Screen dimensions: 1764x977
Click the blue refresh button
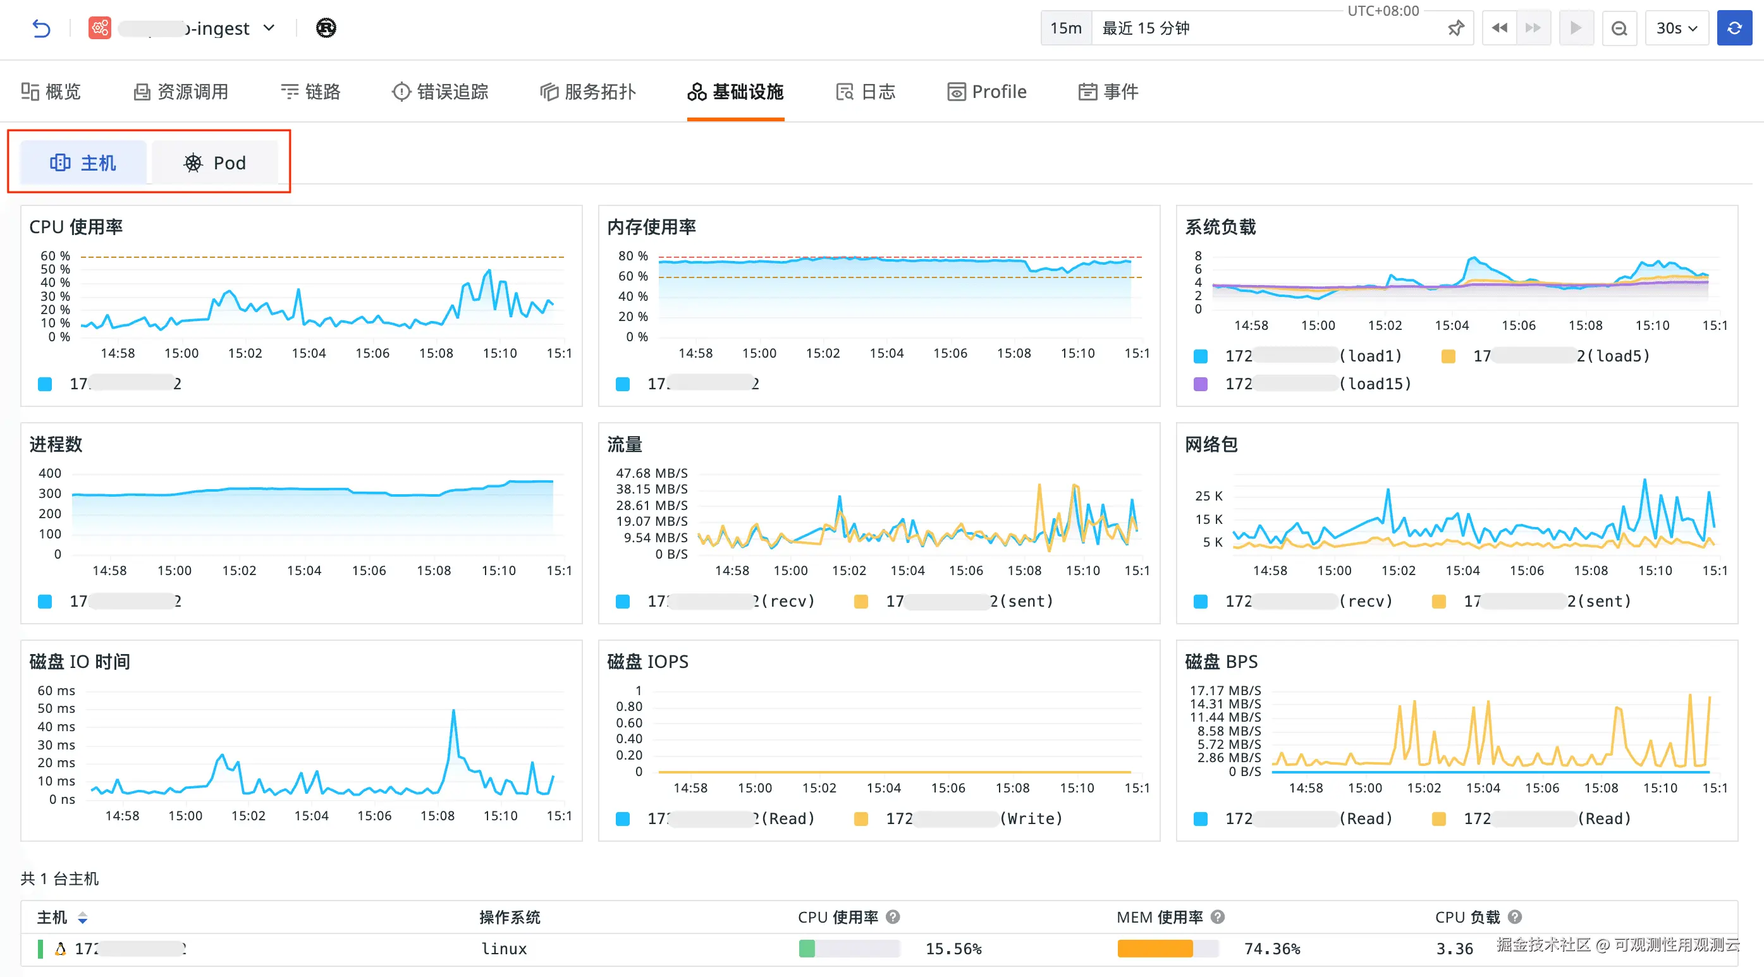[1734, 28]
